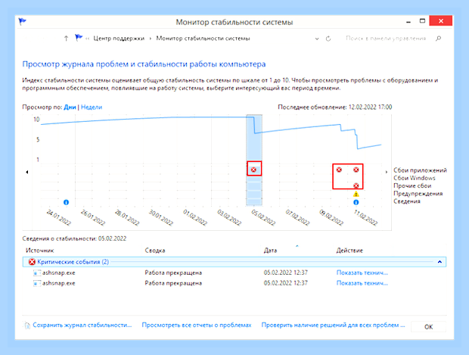
Task: Click the Прочие сбои error icon on 11.02.2022
Action: (356, 185)
